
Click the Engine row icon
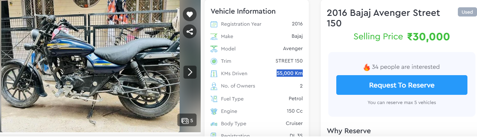[x=214, y=111]
